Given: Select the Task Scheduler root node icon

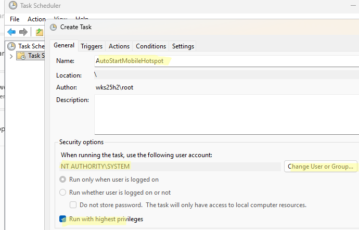Looking at the screenshot, I should pos(11,46).
